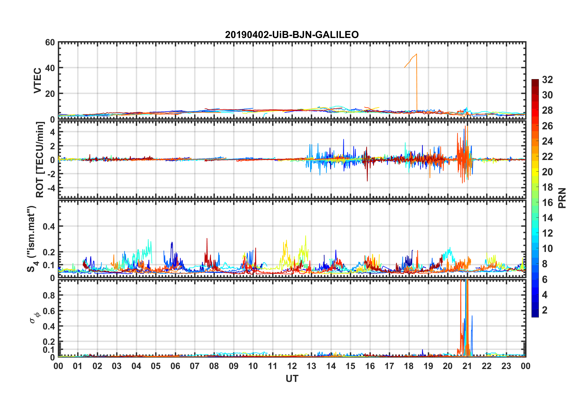Select the 09 hour tick on the UT axis
The height and width of the screenshot is (396, 584).
coord(234,366)
